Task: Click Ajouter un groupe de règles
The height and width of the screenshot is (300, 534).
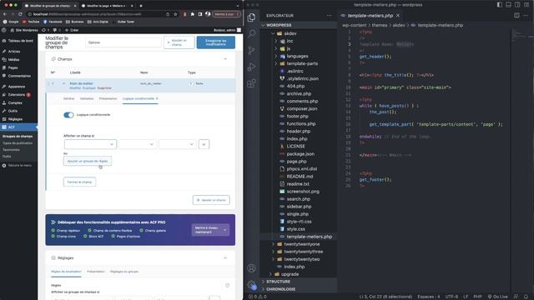Action: click(88, 161)
